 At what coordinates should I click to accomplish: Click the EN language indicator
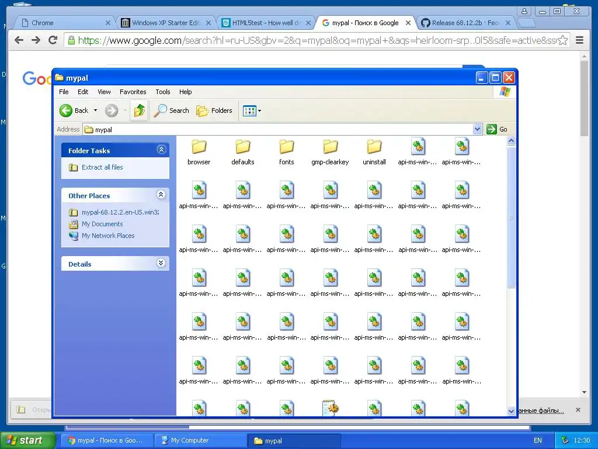point(538,441)
